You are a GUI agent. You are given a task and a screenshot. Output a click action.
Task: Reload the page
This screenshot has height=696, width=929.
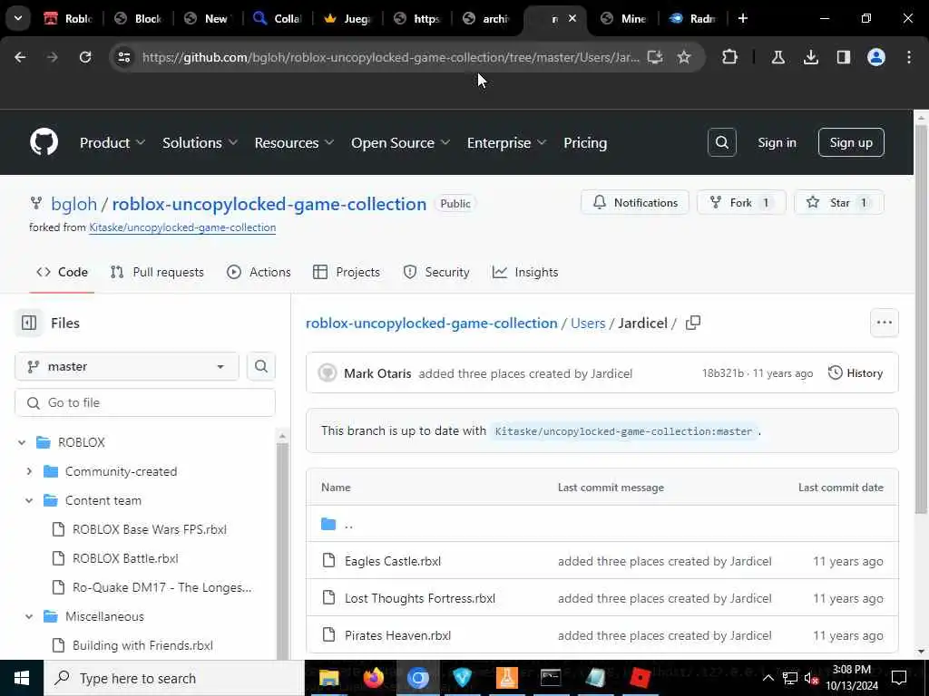[85, 57]
